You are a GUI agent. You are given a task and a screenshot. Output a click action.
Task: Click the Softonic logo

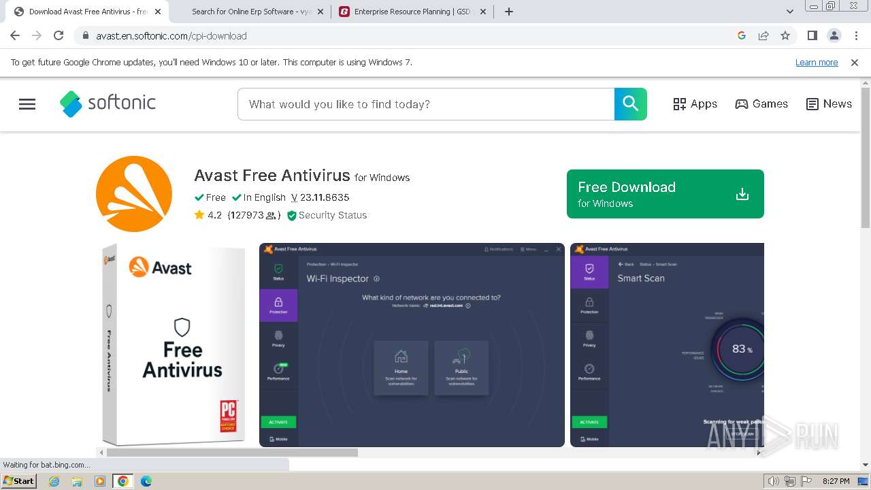coord(108,103)
